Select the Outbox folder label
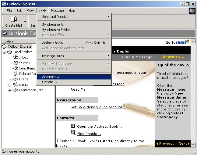Image resolution: width=197 pixels, height=155 pixels. click(25, 63)
